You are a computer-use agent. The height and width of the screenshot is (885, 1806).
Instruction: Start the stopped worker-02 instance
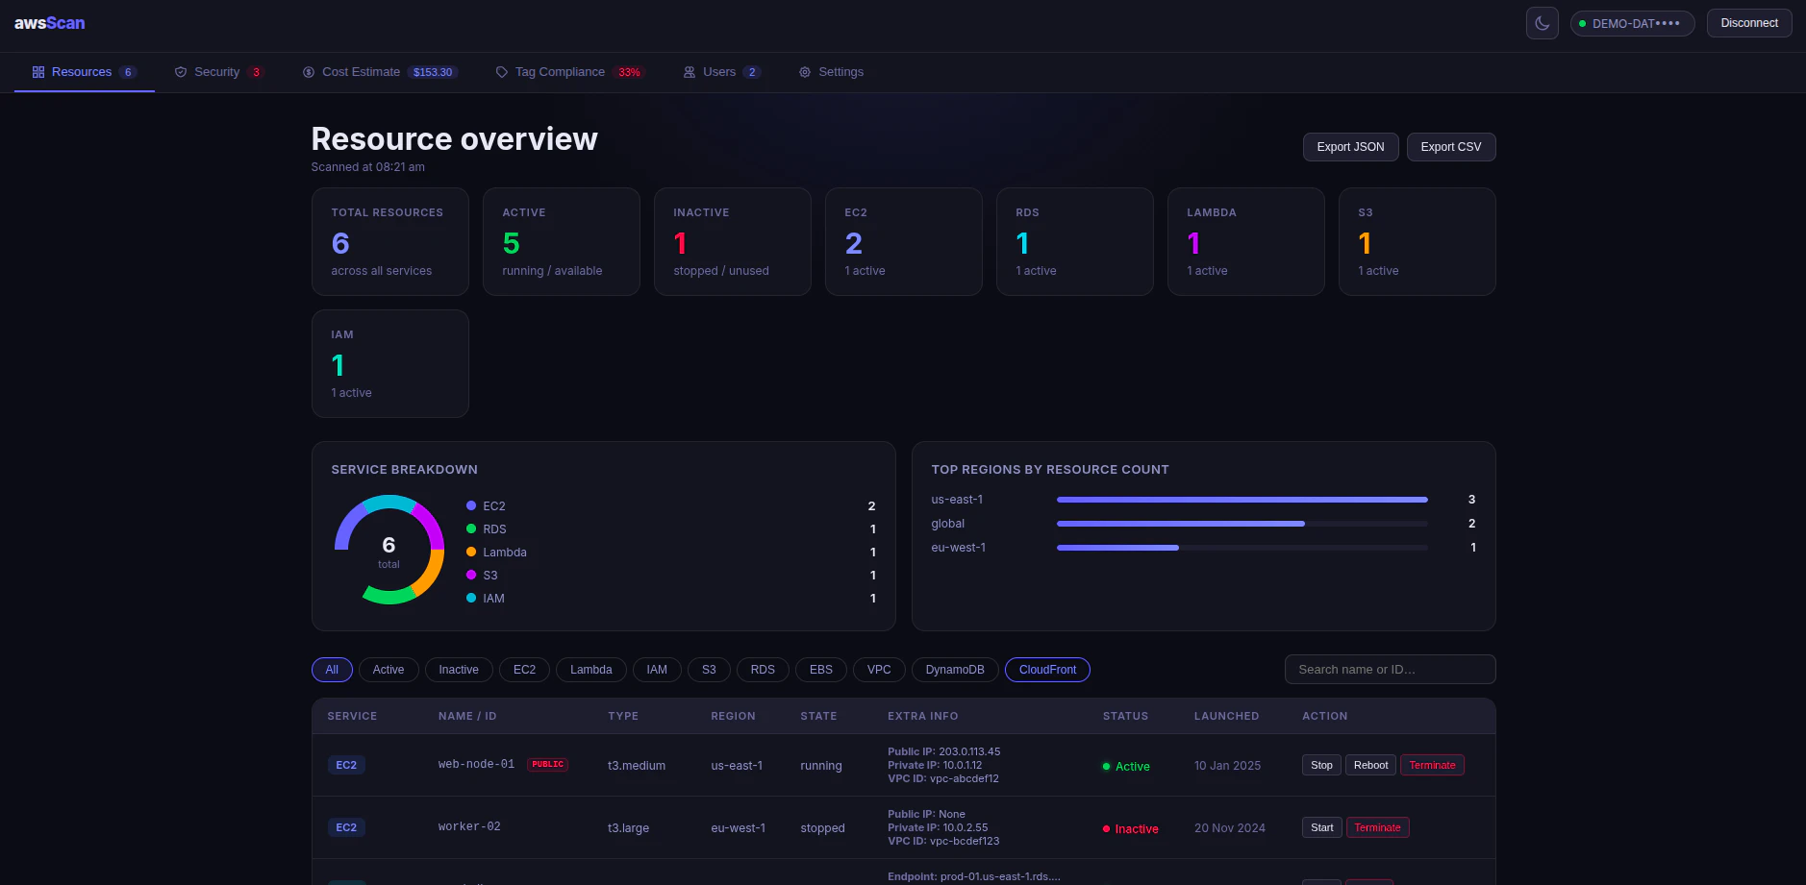point(1320,826)
